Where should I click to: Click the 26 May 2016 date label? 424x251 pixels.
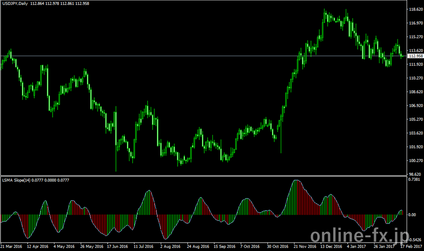click(92, 247)
